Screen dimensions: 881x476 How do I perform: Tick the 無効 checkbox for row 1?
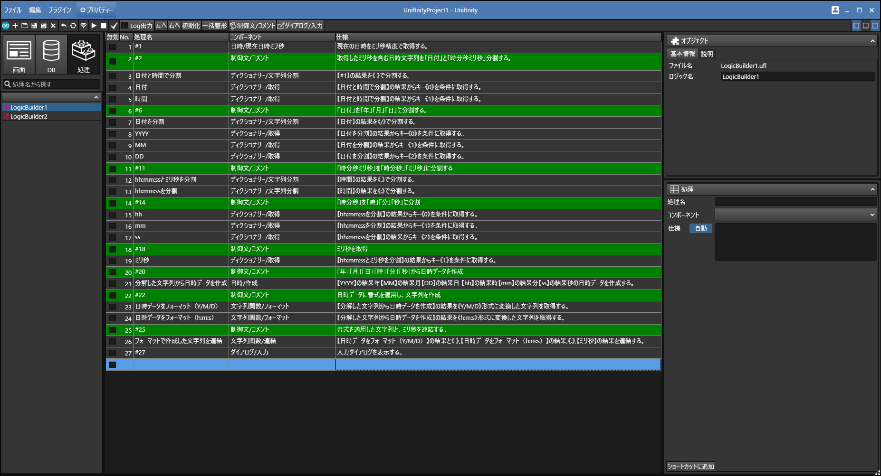click(113, 47)
